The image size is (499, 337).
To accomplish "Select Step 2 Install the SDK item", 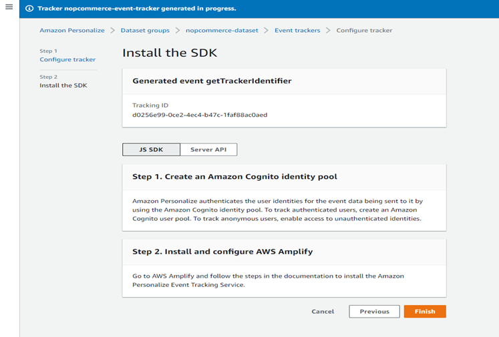I will pos(63,85).
